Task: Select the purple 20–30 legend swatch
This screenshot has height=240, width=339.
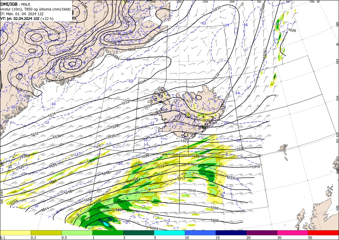Action: click(x=262, y=233)
